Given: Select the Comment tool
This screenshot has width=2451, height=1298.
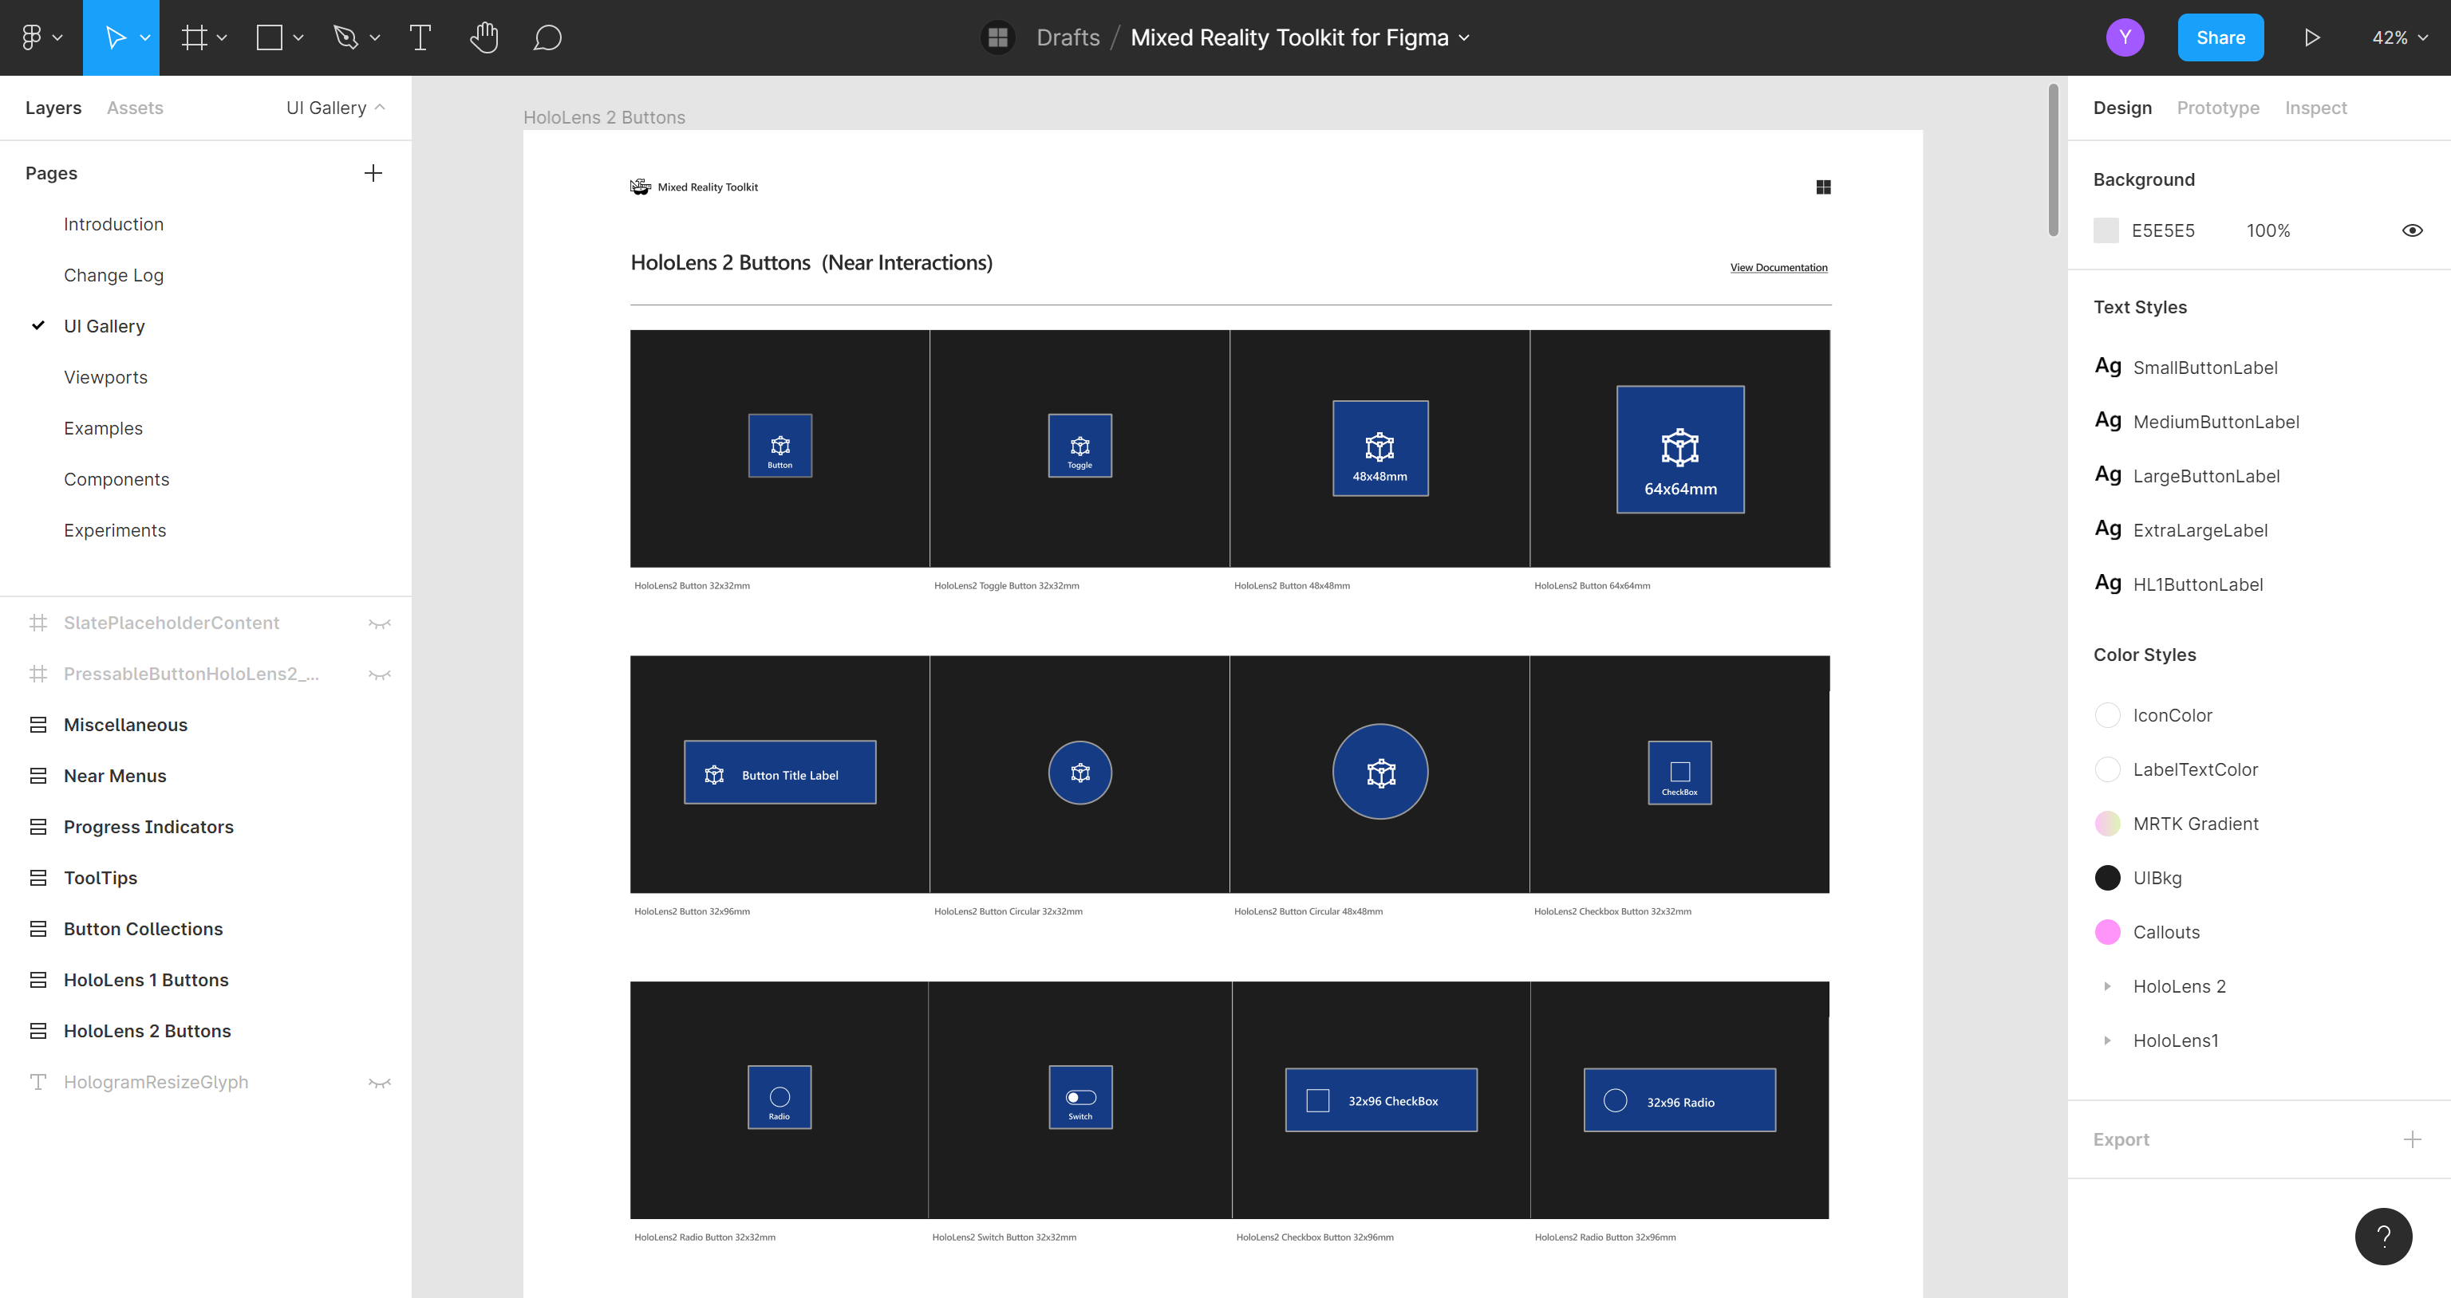Looking at the screenshot, I should click(550, 36).
